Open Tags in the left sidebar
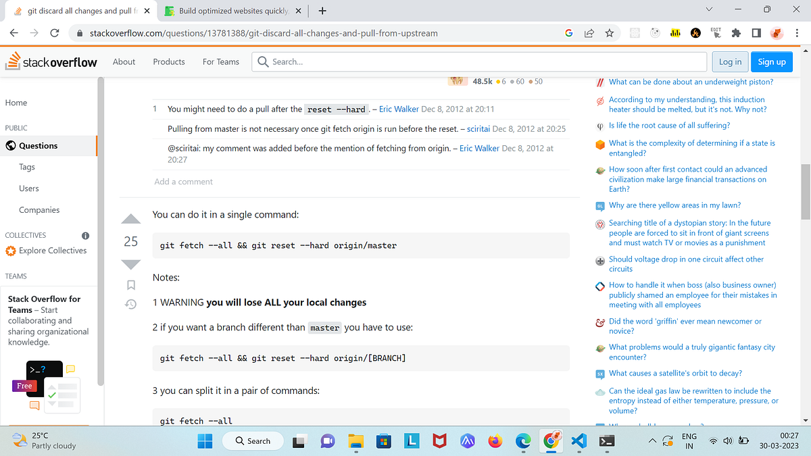The image size is (811, 456). (x=27, y=167)
